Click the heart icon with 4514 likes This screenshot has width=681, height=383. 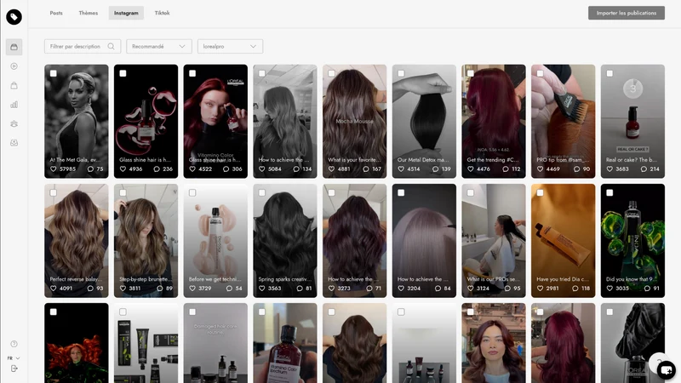[x=401, y=169]
